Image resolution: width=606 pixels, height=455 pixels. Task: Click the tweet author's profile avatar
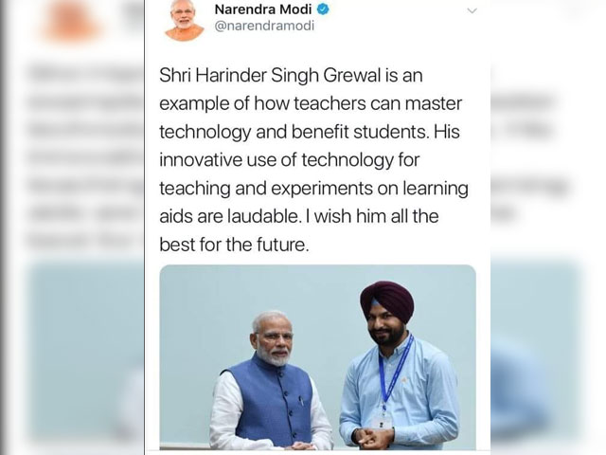pyautogui.click(x=184, y=20)
